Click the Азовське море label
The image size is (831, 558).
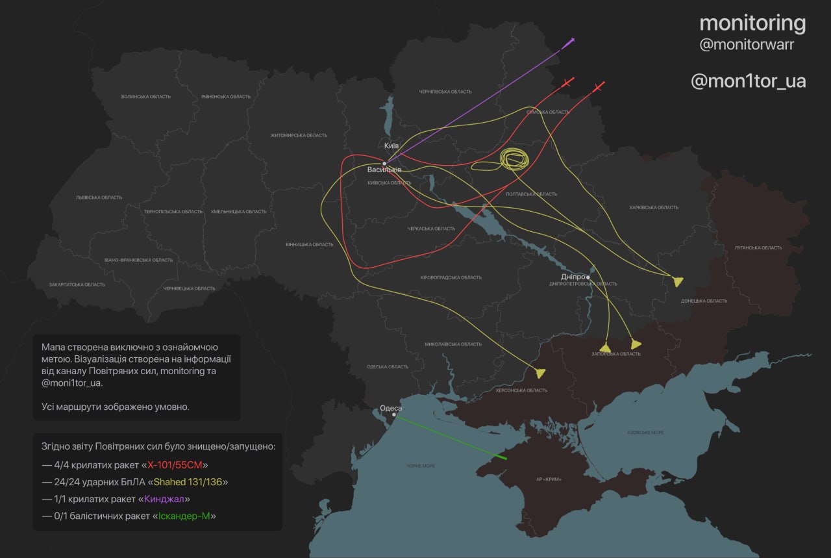pos(646,433)
